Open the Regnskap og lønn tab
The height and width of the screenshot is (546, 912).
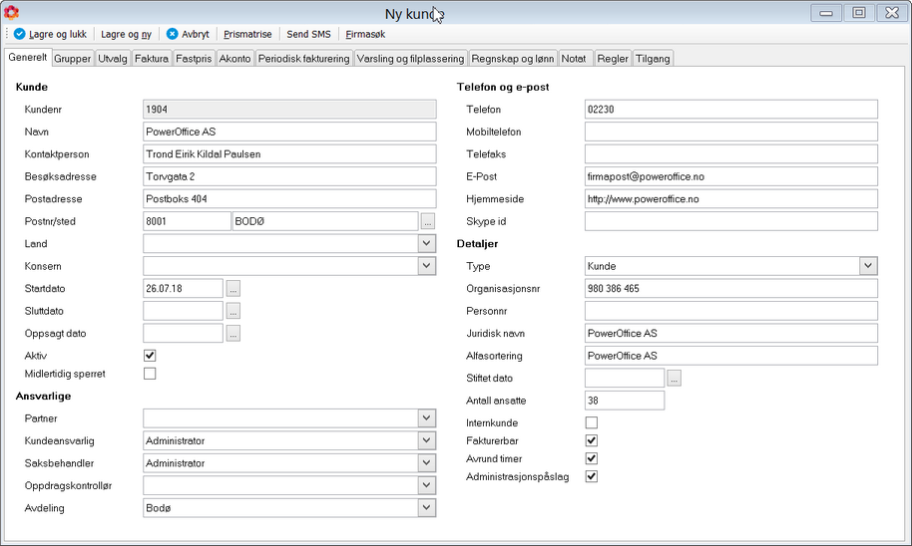point(513,59)
